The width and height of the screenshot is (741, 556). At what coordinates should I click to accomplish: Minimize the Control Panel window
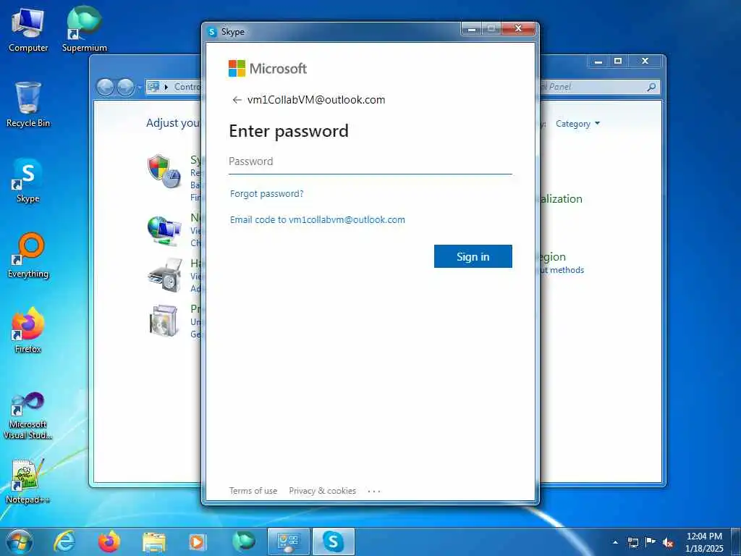tap(598, 61)
